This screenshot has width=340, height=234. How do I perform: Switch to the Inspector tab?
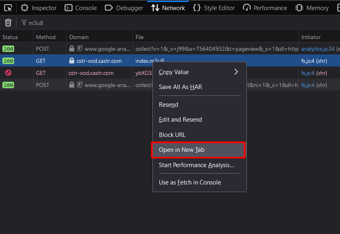(x=39, y=8)
